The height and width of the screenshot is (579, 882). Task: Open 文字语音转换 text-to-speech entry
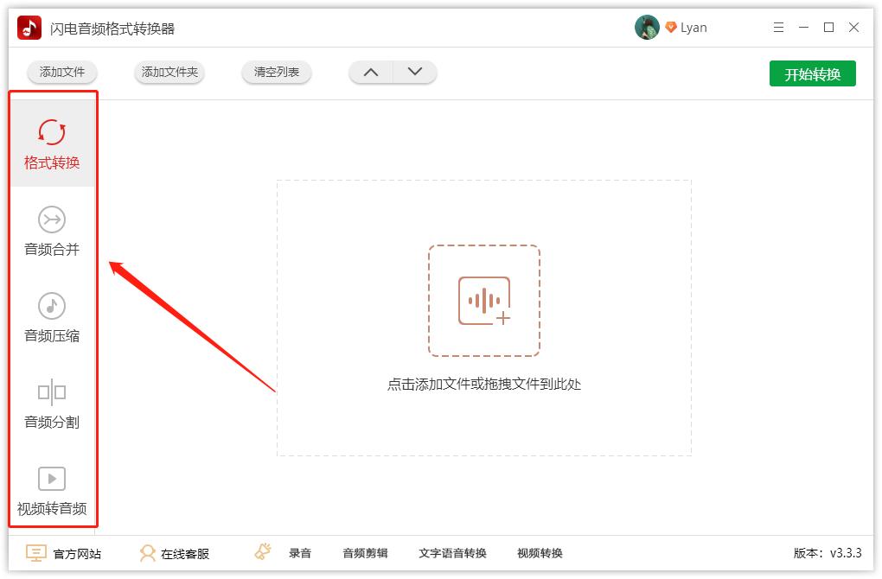click(x=454, y=553)
